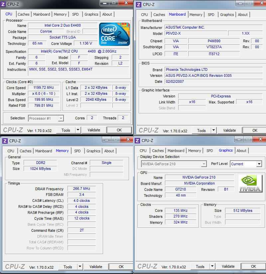This screenshot has height=274, width=266.
Task: Click CPU-Z title icon in Mainboard window
Action: pos(139,5)
